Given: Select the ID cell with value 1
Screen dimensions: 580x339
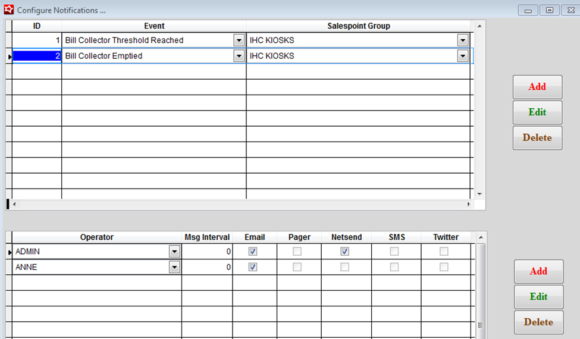Looking at the screenshot, I should click(37, 40).
